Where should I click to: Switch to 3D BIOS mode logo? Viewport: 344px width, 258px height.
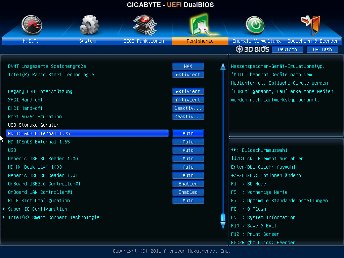(x=253, y=49)
